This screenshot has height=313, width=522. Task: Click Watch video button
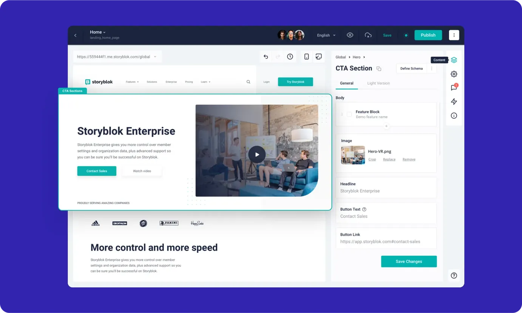coord(142,171)
